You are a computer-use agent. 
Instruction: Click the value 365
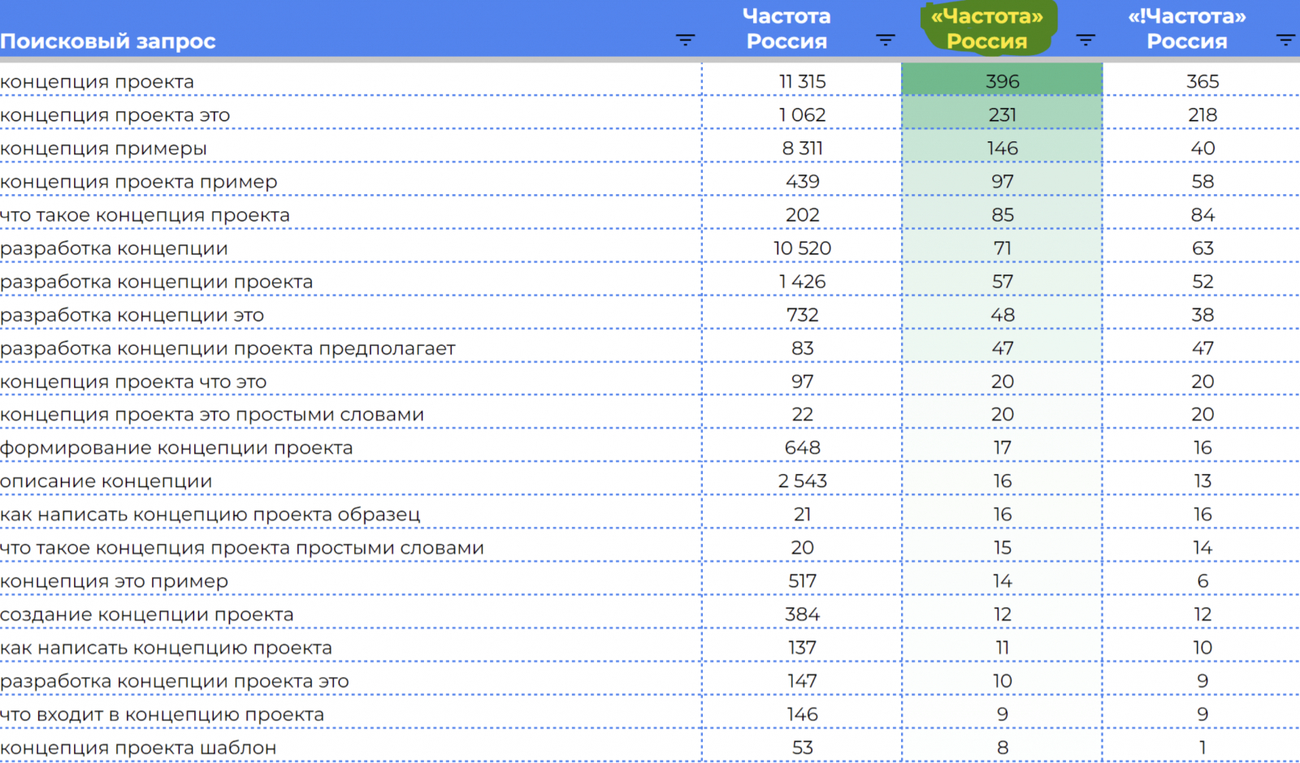1202,82
